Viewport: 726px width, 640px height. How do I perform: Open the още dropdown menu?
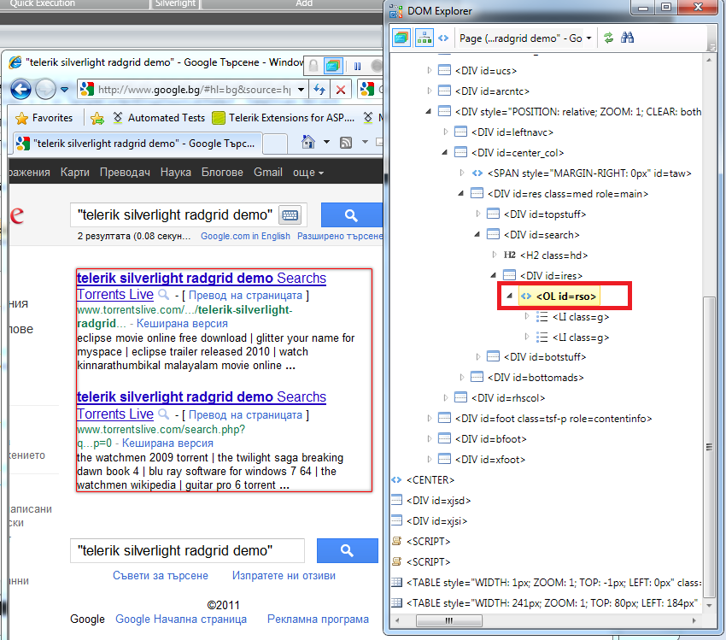tap(307, 173)
